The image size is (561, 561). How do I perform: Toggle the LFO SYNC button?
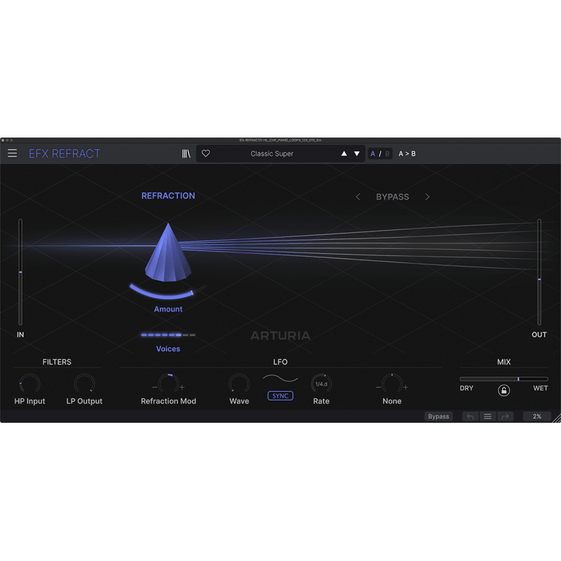[x=280, y=396]
